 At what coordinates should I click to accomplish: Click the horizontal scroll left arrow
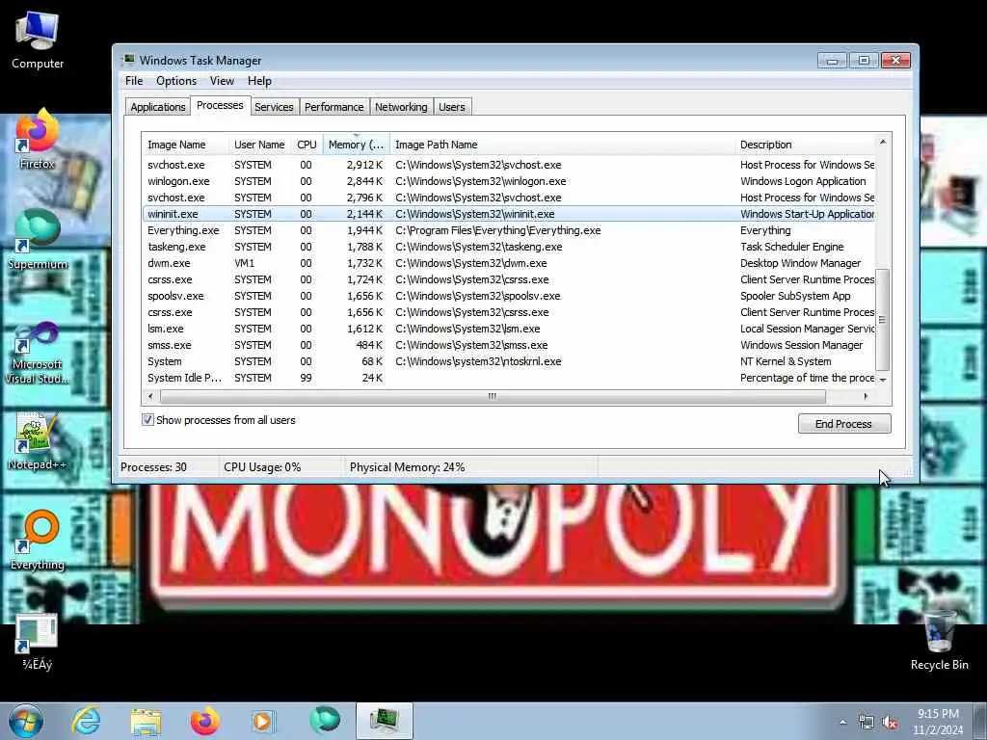(x=150, y=396)
